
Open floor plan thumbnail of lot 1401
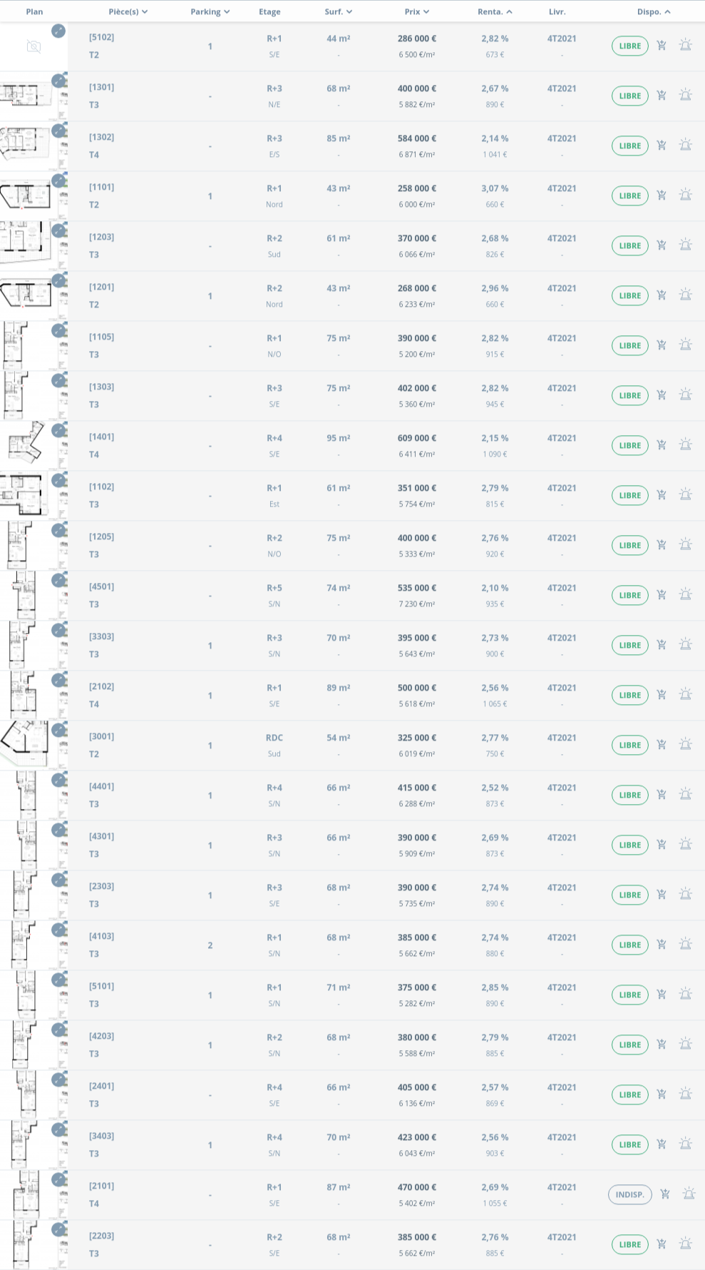29,445
